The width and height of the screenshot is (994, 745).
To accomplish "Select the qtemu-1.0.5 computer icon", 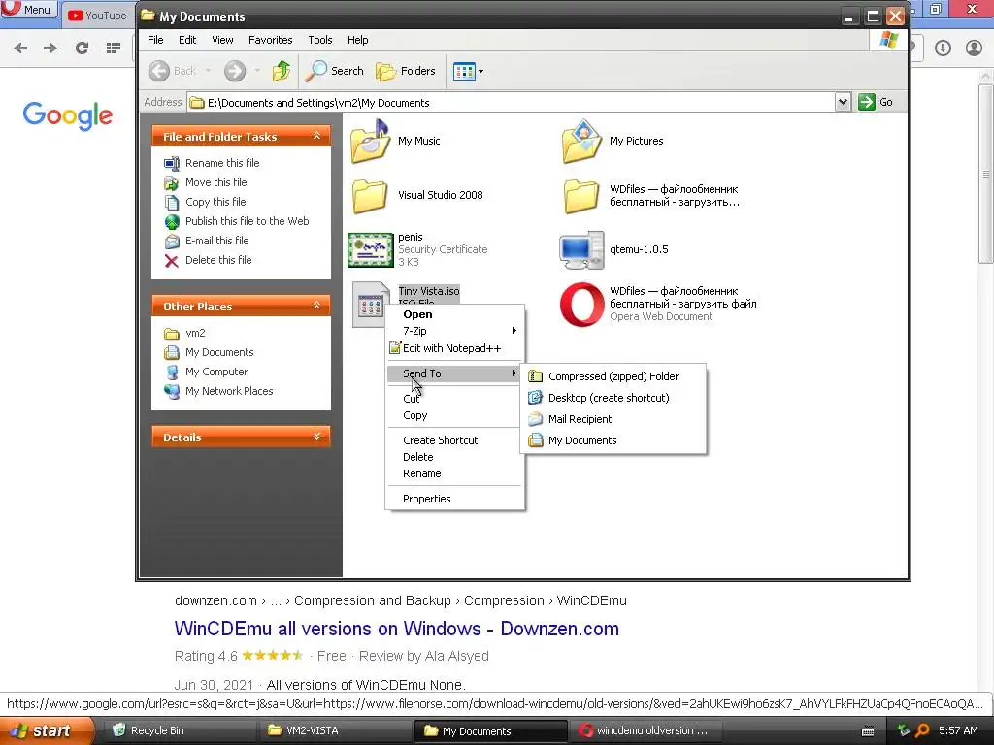I will coord(581,250).
